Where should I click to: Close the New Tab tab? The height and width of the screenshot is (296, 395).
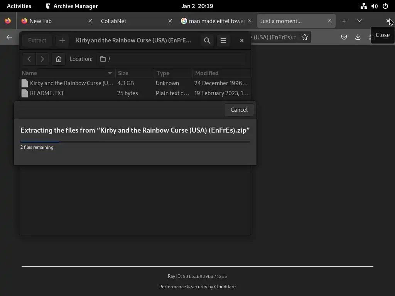tap(90, 21)
